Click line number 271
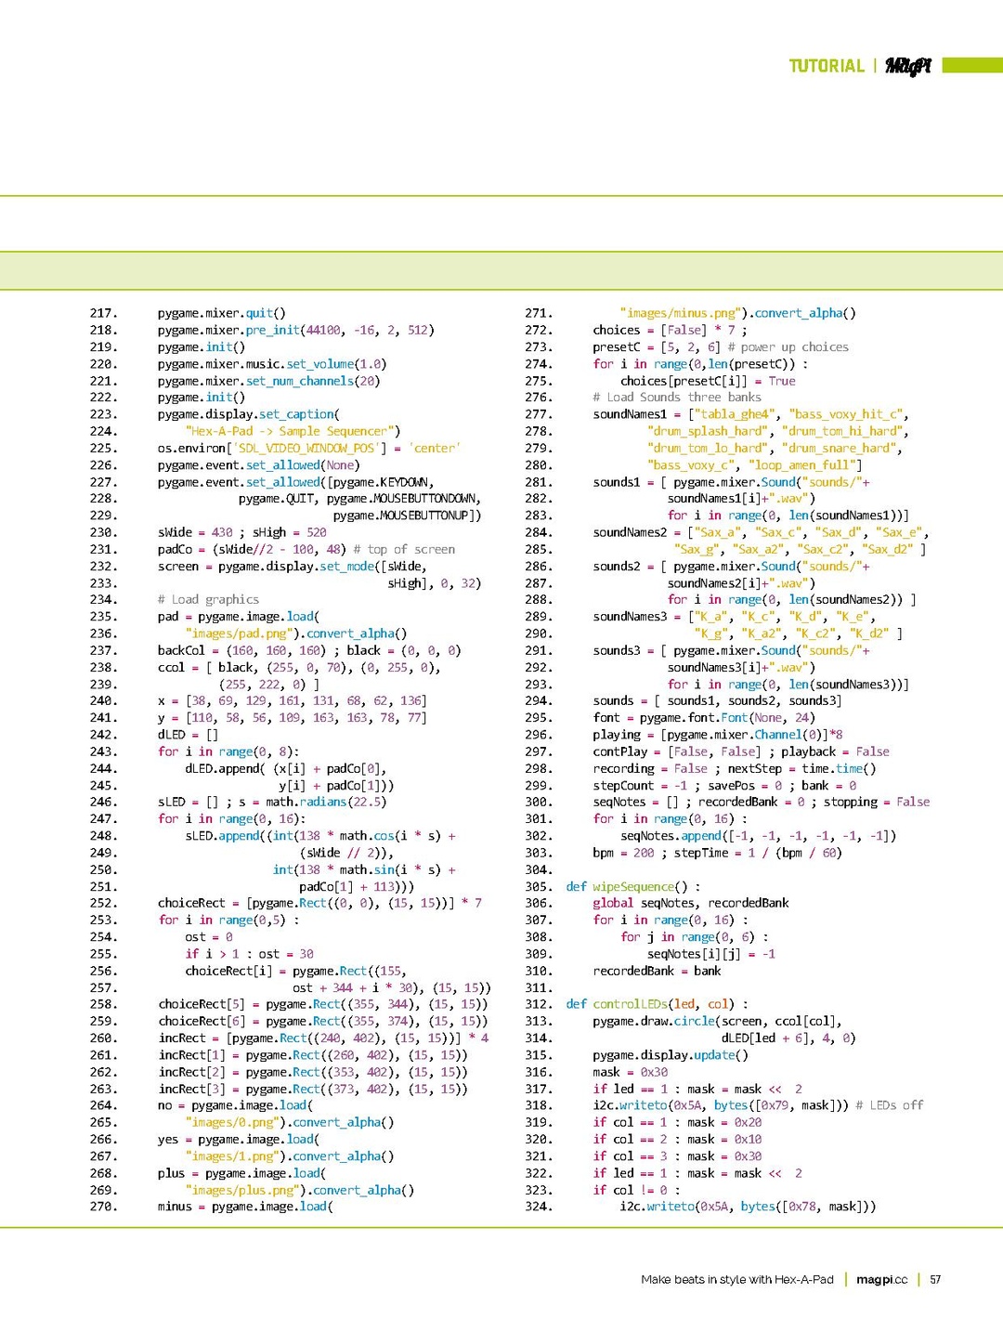This screenshot has width=1003, height=1319. point(539,313)
